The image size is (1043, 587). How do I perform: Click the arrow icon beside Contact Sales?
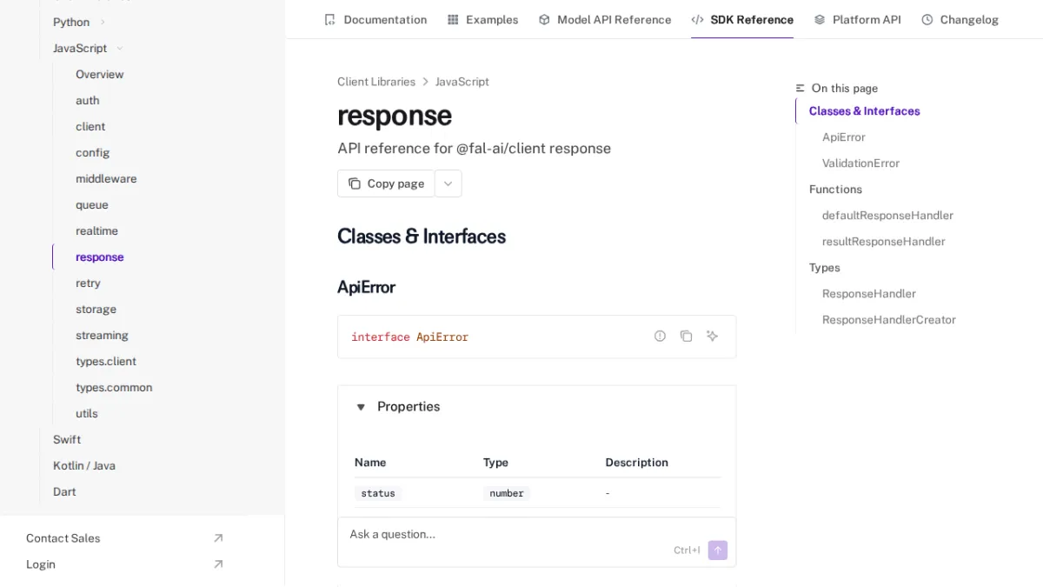point(218,538)
